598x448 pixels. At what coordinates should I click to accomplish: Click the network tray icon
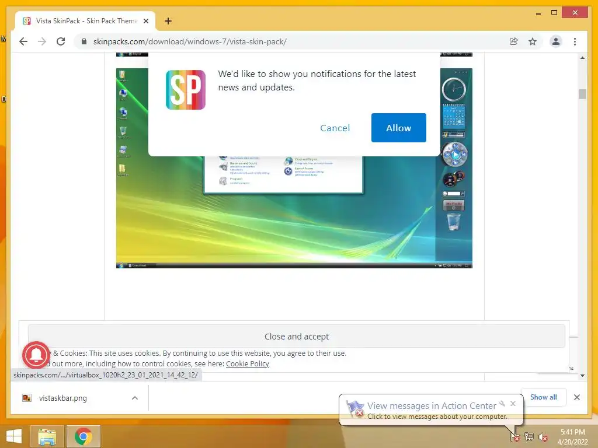tap(529, 436)
